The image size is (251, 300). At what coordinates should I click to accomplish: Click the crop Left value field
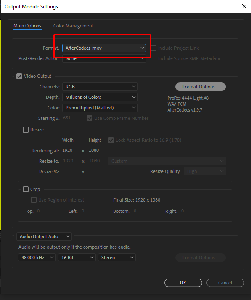tap(83, 211)
